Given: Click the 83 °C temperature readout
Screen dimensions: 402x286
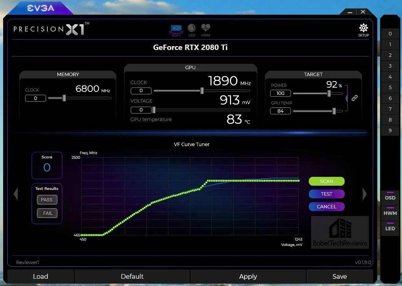Looking at the screenshot, I should (238, 119).
